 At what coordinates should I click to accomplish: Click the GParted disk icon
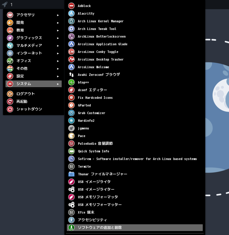pyautogui.click(x=71, y=105)
